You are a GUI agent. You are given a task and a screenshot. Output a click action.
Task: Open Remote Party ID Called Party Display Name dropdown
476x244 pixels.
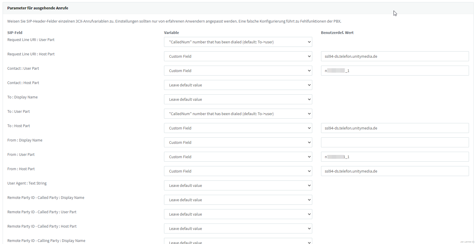(x=238, y=200)
